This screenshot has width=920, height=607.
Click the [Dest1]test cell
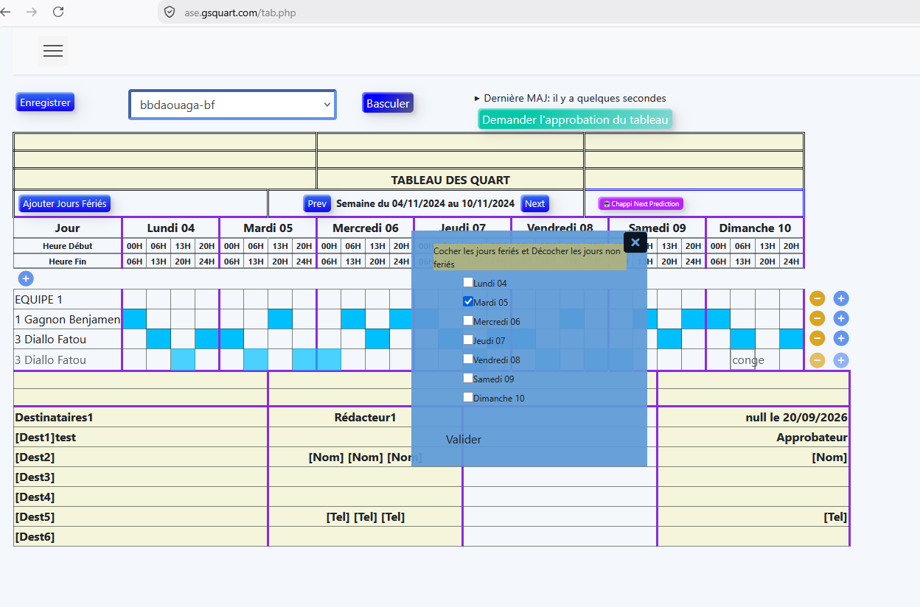pos(141,437)
